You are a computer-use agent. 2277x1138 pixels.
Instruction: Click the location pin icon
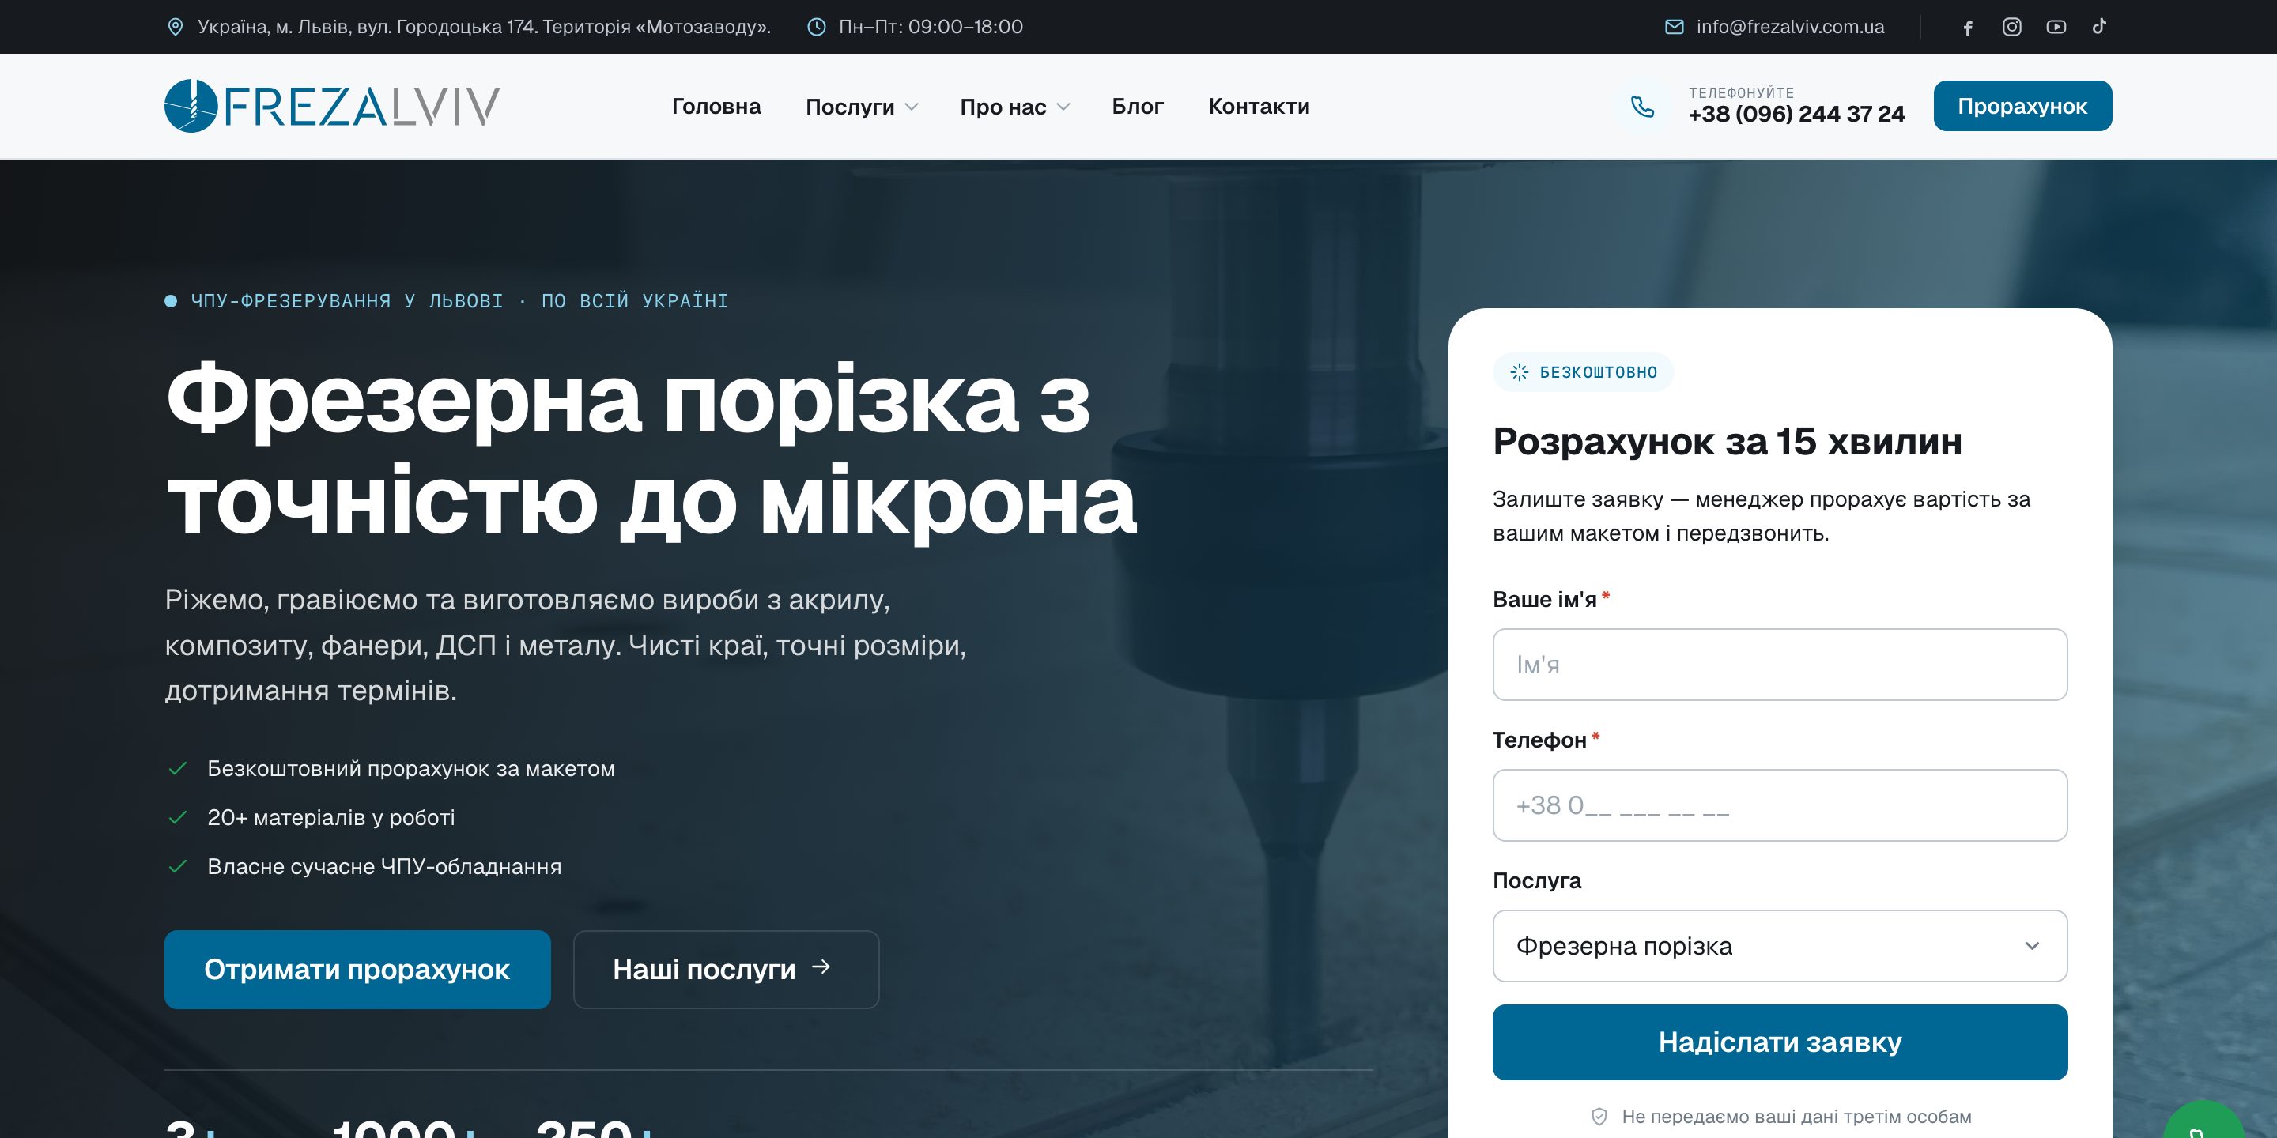coord(175,28)
